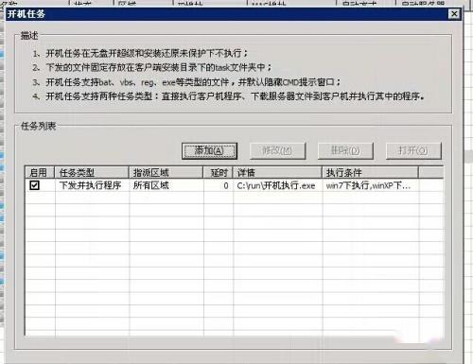Click the greyed 修改(M) button
This screenshot has width=473, height=364.
[277, 151]
